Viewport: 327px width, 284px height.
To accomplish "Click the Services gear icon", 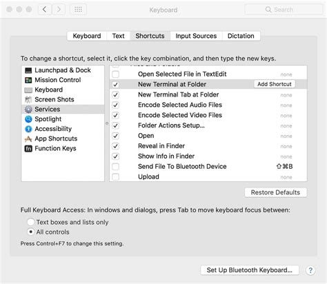I will pyautogui.click(x=28, y=110).
